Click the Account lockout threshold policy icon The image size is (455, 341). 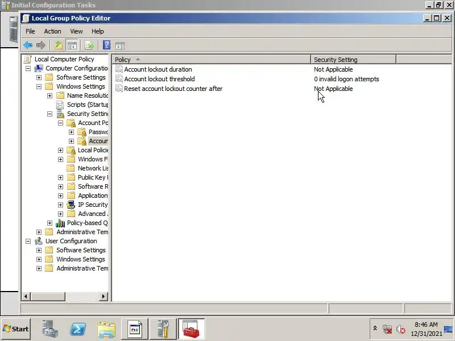(x=119, y=78)
